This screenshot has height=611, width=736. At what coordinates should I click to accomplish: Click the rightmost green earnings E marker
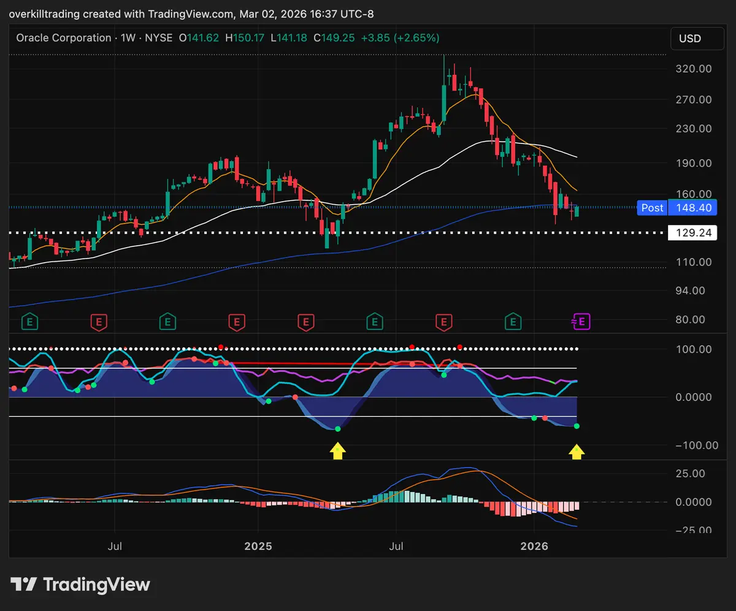pos(513,321)
